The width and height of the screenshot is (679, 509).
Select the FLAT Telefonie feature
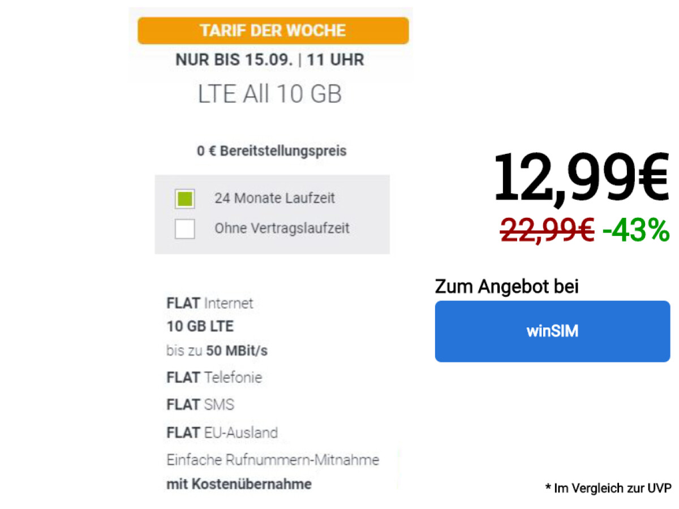point(214,377)
